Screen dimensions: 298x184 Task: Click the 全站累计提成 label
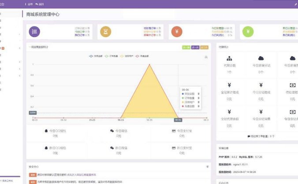click(230, 92)
